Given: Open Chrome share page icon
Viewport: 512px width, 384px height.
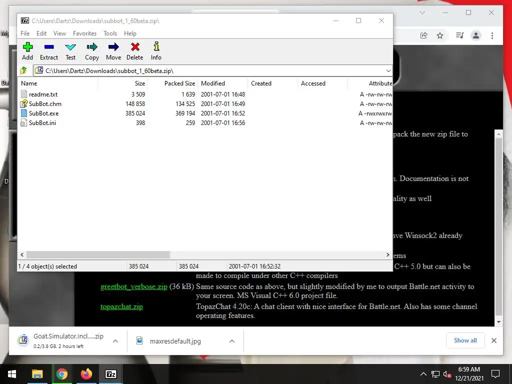Looking at the screenshot, I should coord(424,35).
